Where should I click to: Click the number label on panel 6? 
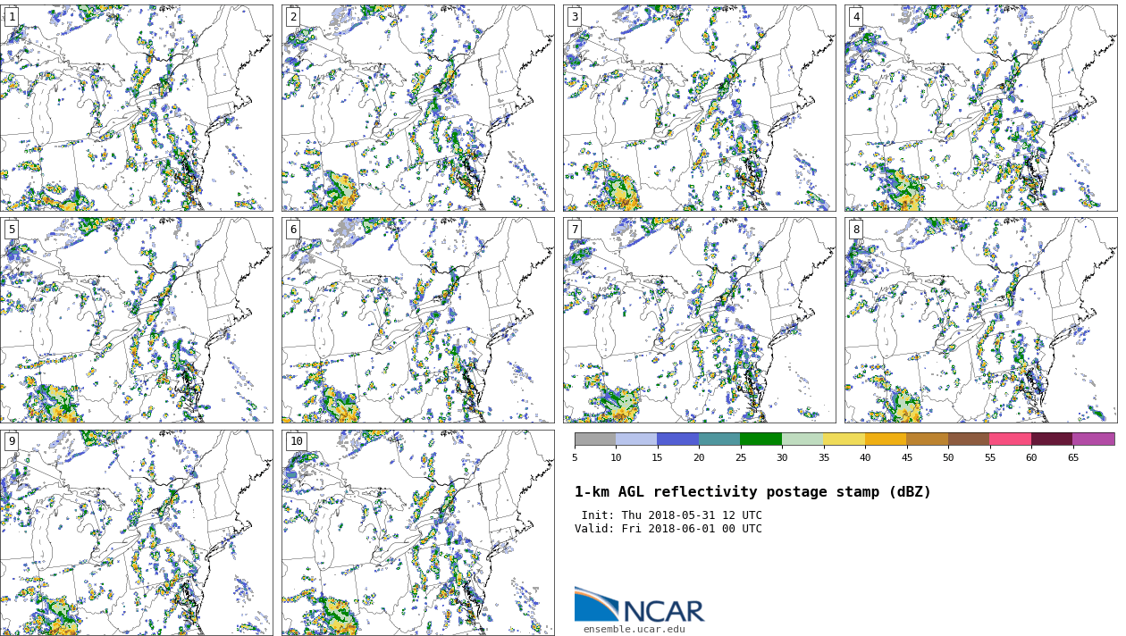point(292,230)
